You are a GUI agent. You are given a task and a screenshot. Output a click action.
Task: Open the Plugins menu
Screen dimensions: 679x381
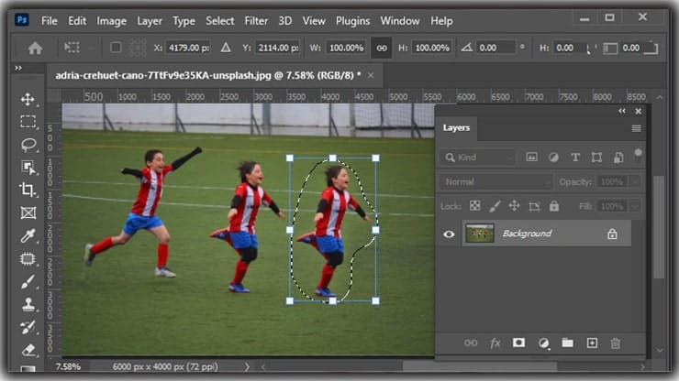(x=353, y=21)
